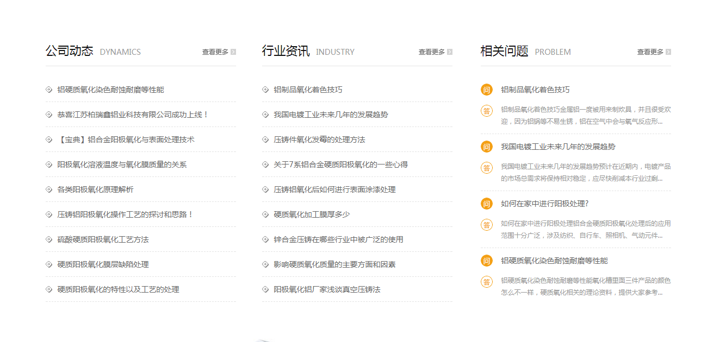Click the 问 icon beside 铝制品氧化着色技巧
The height and width of the screenshot is (342, 701).
(486, 90)
